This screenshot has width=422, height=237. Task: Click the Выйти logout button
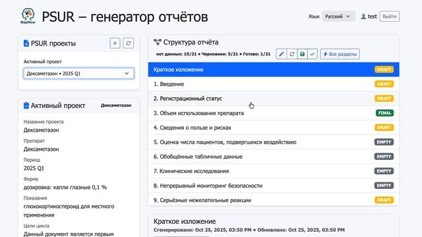(390, 16)
